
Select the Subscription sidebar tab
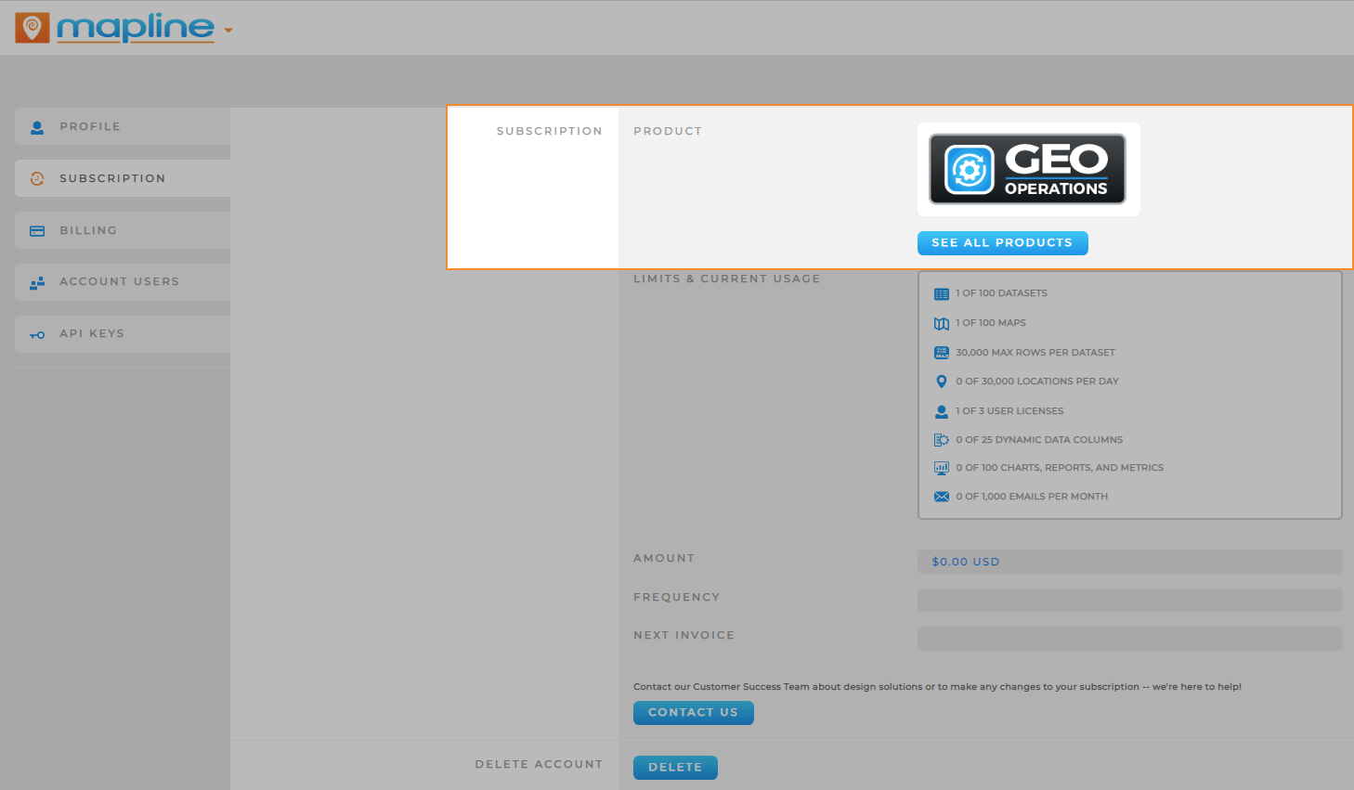(123, 178)
